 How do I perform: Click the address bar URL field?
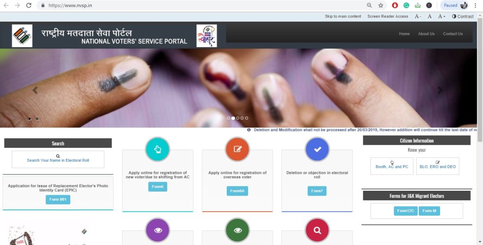[x=200, y=5]
